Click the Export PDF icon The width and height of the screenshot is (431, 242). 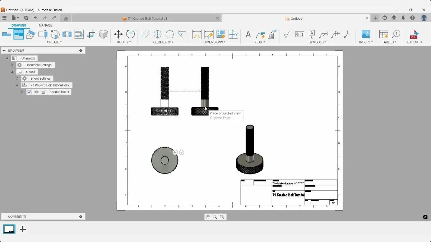click(x=414, y=34)
